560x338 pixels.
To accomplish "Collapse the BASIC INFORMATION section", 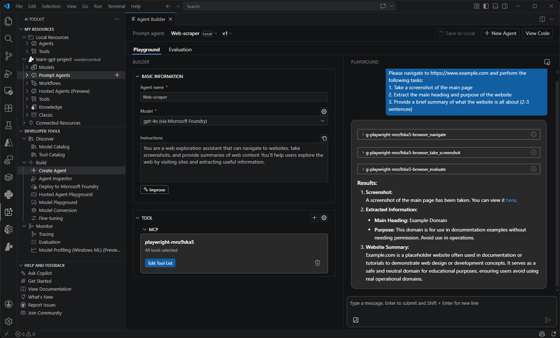I will [x=137, y=76].
